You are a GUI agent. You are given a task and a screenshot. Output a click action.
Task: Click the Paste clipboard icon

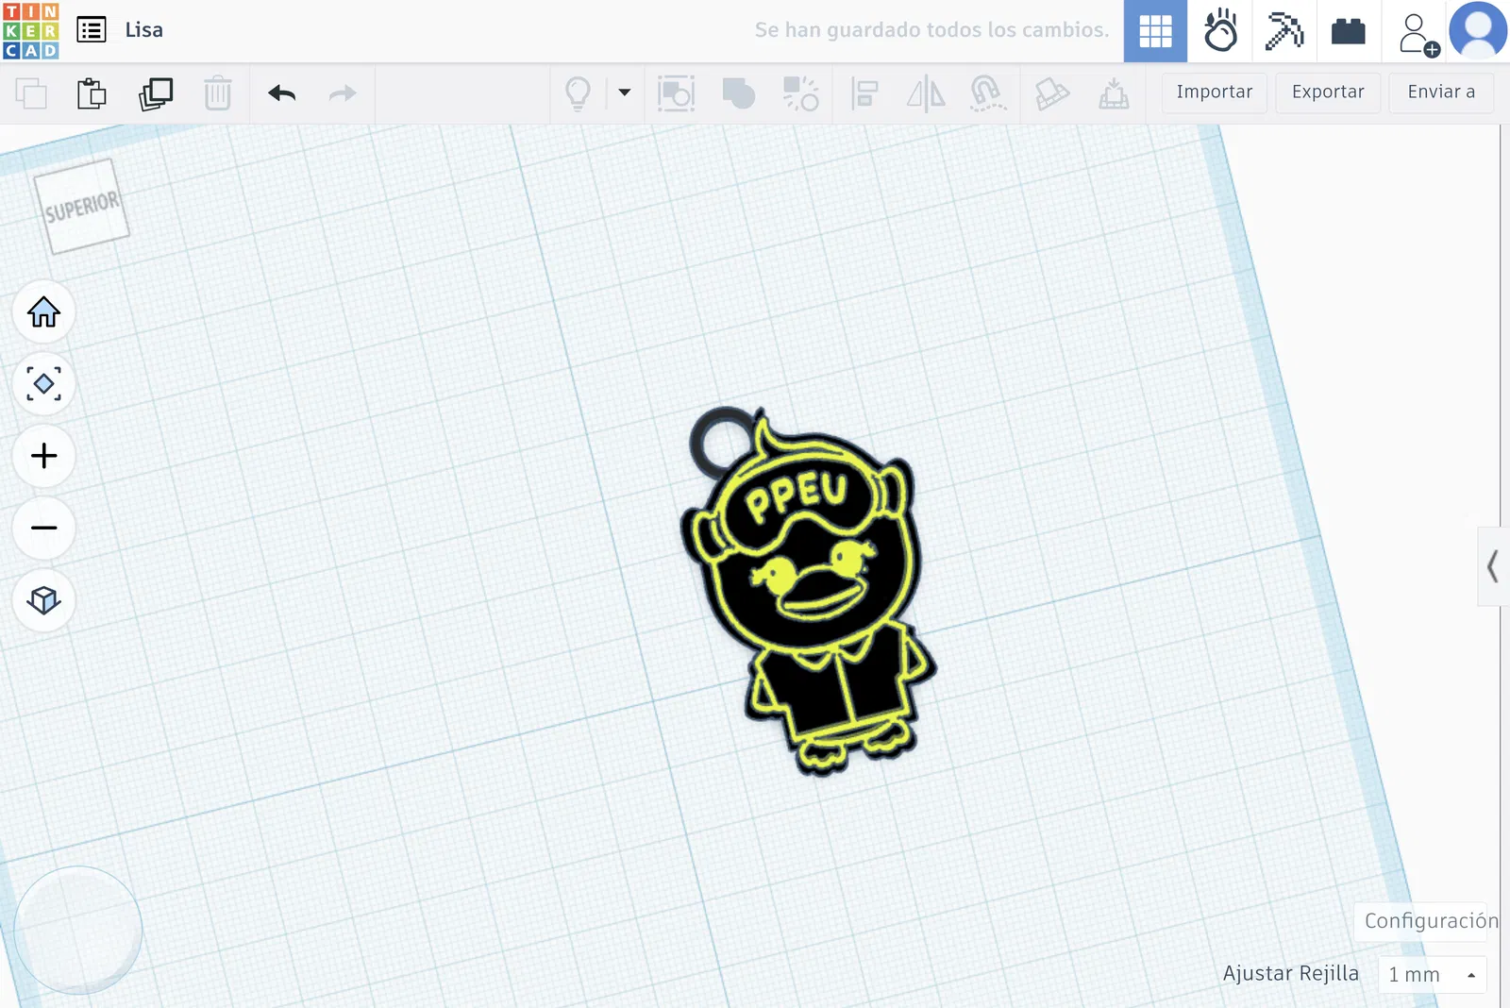tap(92, 93)
